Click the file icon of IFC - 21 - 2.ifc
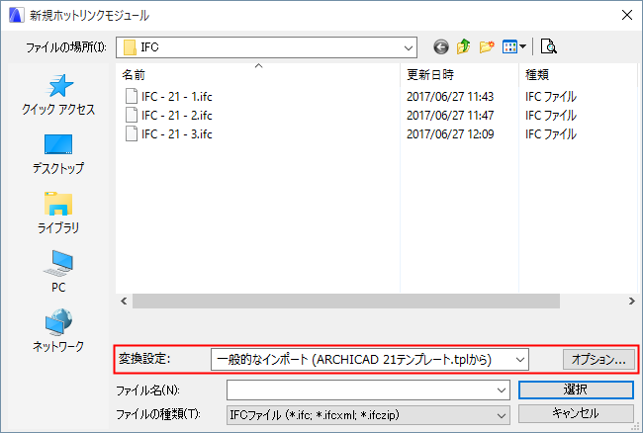Screen dimensions: 643x433 pyautogui.click(x=132, y=115)
